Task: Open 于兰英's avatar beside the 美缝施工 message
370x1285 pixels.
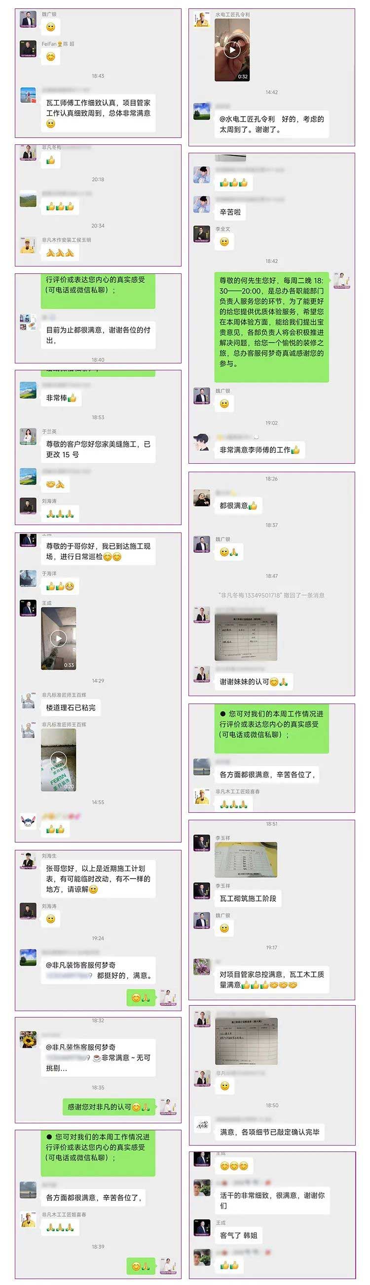Action: [x=28, y=437]
